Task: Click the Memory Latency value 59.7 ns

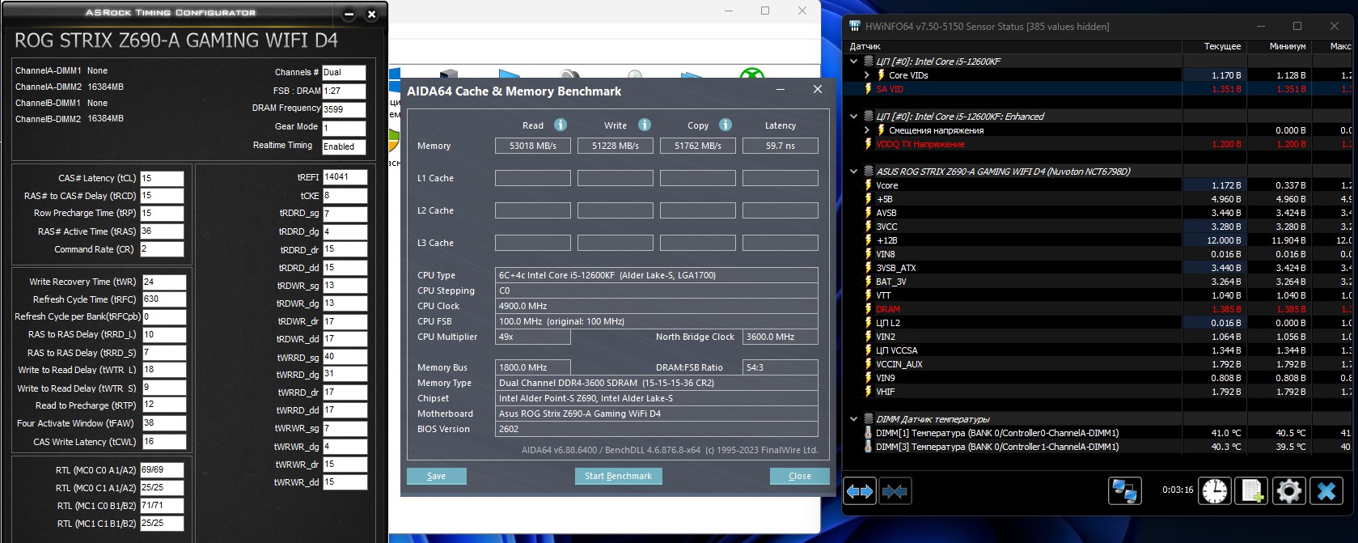Action: click(781, 146)
